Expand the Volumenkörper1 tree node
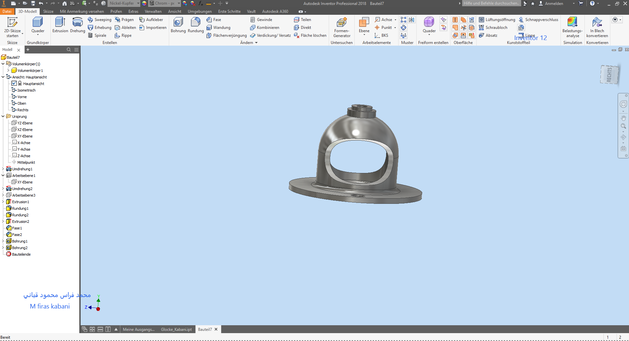This screenshot has height=341, width=629. (8, 70)
